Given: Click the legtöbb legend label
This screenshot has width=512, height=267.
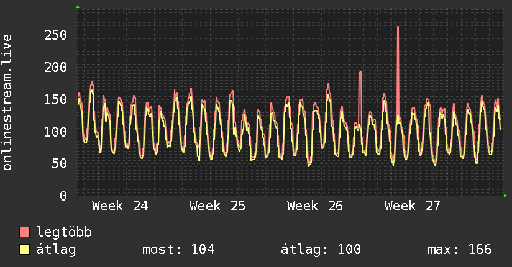Looking at the screenshot, I should coord(64,232).
